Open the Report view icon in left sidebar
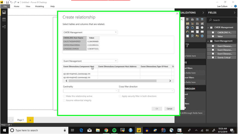The image size is (238, 134). pos(4,13)
